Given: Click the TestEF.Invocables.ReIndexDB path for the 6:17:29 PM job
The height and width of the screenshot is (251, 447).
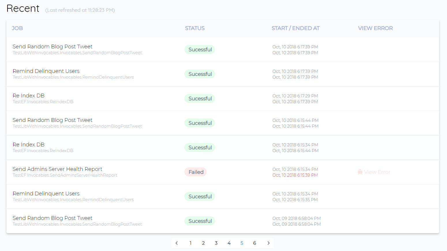Looking at the screenshot, I should pyautogui.click(x=43, y=102).
